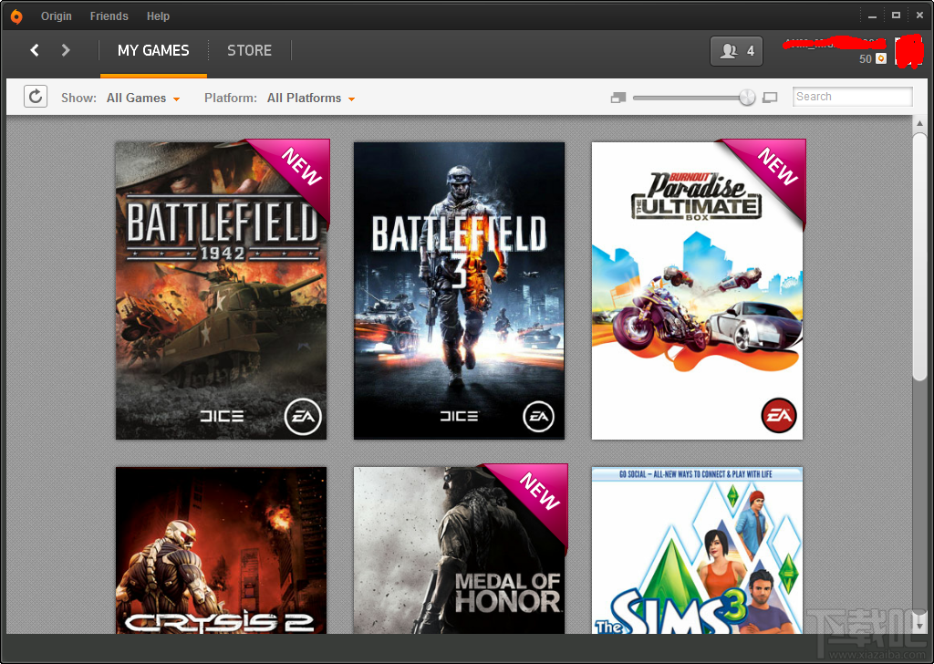Select The Sims 3 game tile
Image resolution: width=934 pixels, height=664 pixels.
tap(697, 550)
